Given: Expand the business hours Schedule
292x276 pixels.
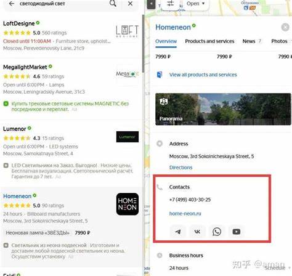Looking at the screenshot, I should (277, 268).
